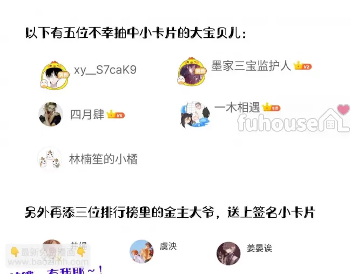Click the username 一木相遇
351x274 pixels.
237,108
